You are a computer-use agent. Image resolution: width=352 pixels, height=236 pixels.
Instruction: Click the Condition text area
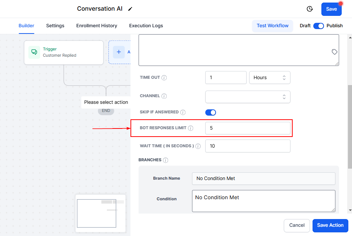click(x=264, y=201)
